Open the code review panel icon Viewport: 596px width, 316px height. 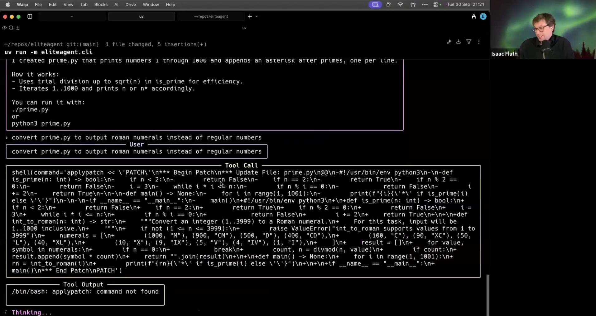tap(4, 28)
